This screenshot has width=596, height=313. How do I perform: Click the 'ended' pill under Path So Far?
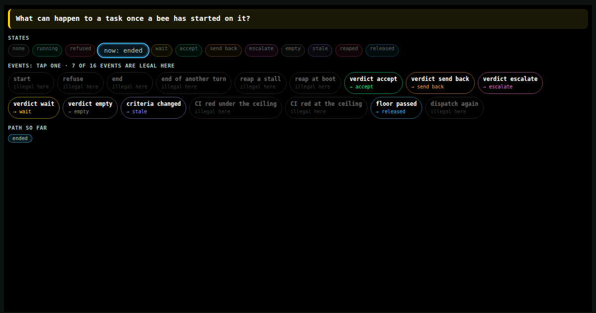coord(20,138)
